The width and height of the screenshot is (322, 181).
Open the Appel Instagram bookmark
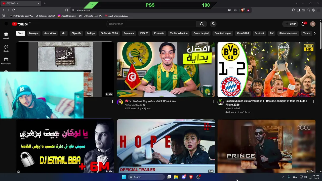click(x=67, y=16)
